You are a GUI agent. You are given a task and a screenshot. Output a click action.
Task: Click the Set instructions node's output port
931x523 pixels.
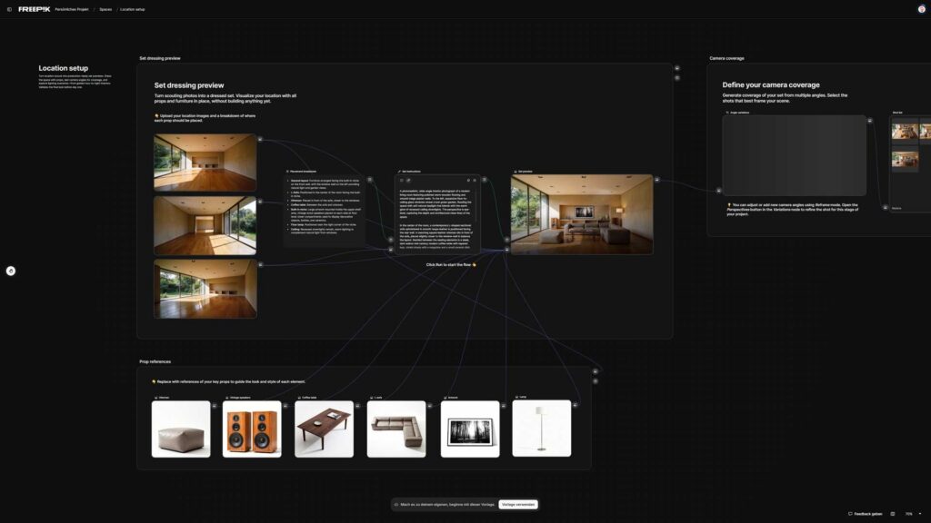click(x=485, y=180)
